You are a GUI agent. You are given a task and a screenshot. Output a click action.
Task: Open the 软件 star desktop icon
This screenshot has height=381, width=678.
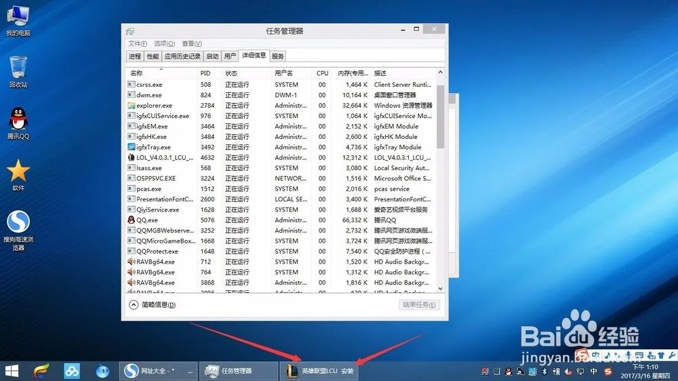tap(18, 175)
